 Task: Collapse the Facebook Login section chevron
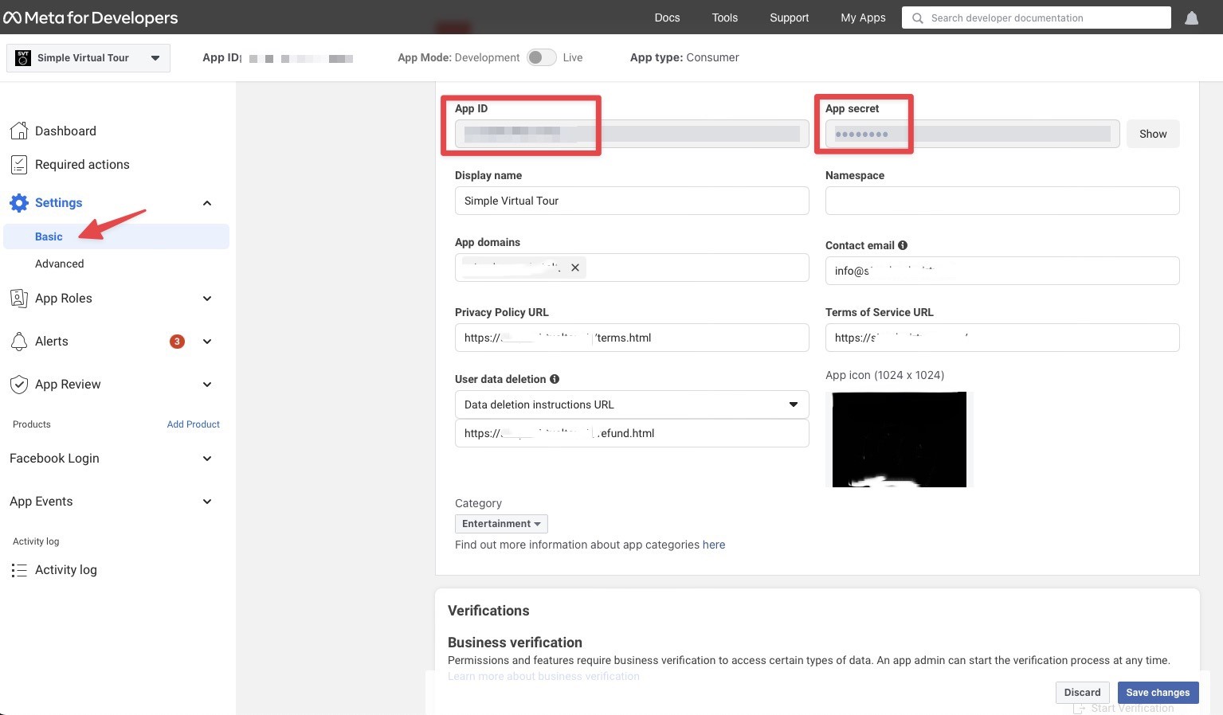(206, 458)
